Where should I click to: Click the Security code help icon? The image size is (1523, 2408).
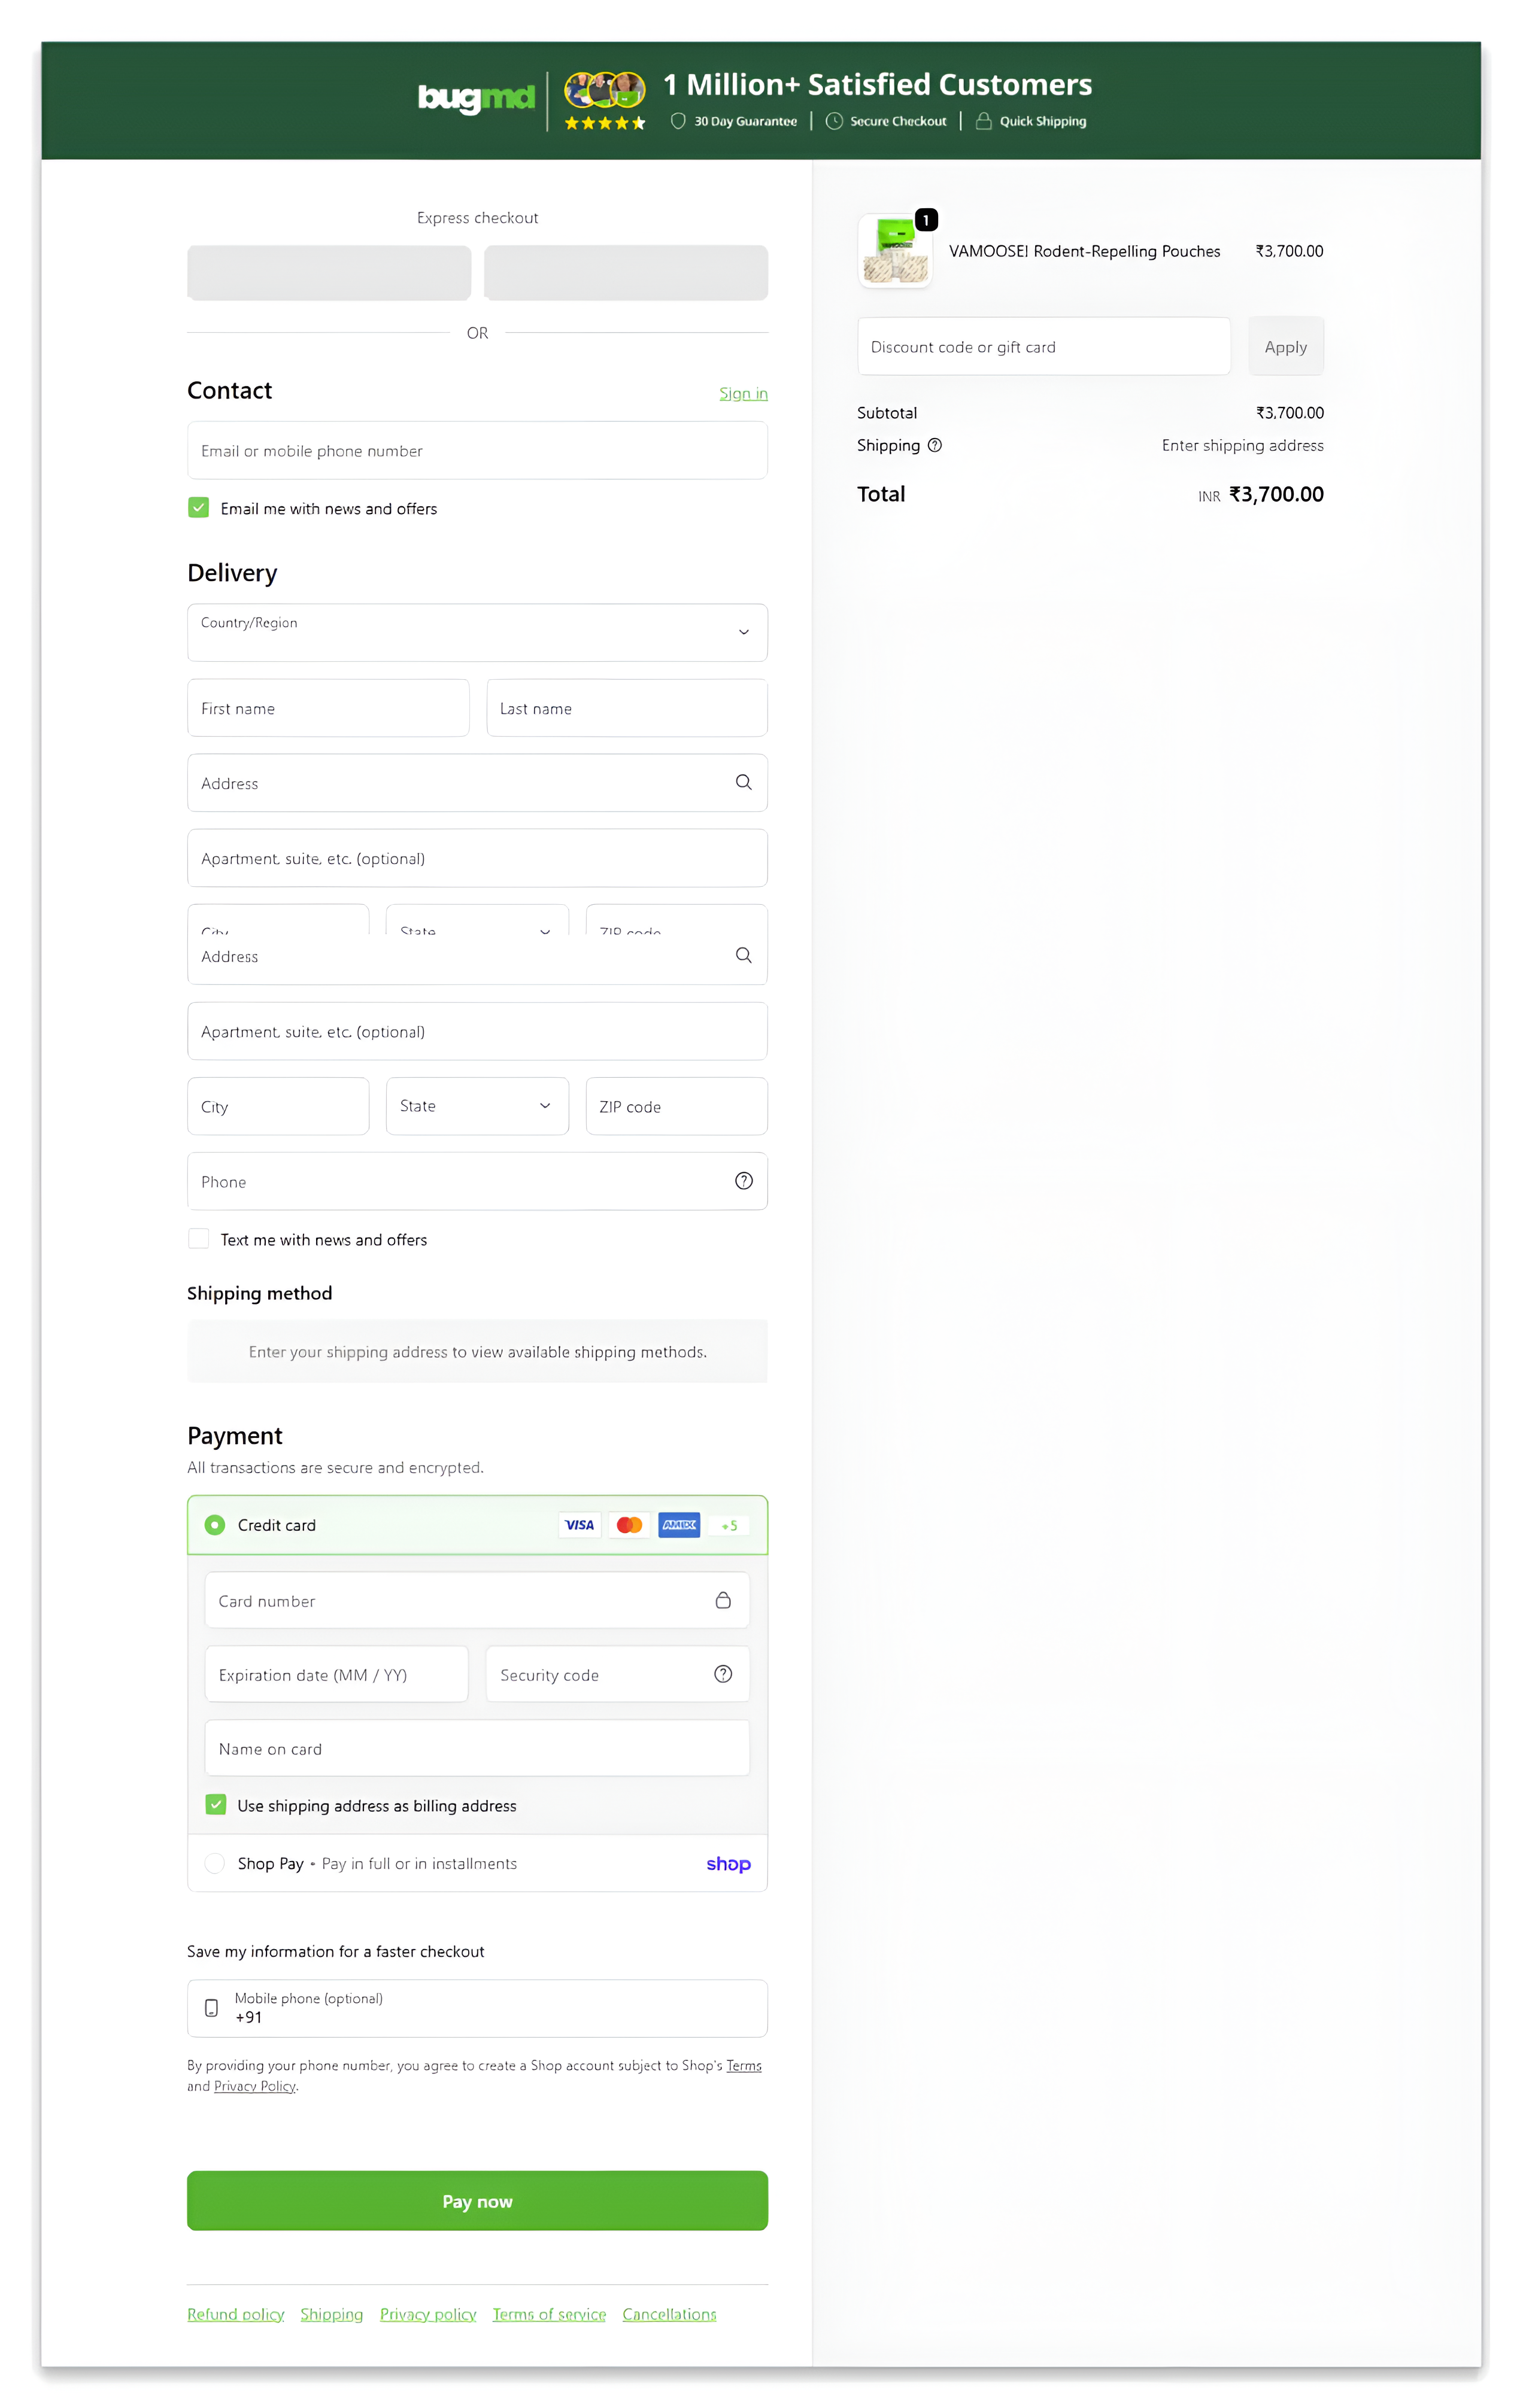(723, 1674)
